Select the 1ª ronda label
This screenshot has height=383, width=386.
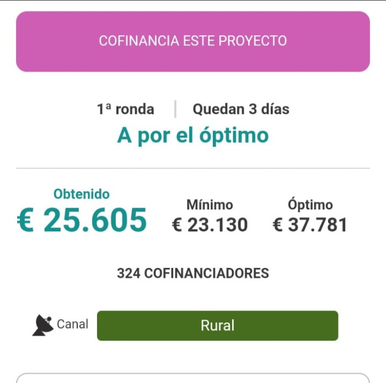(x=126, y=109)
